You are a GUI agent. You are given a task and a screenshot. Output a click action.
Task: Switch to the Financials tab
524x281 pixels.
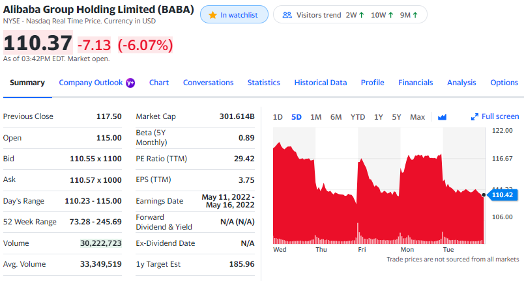pos(416,83)
